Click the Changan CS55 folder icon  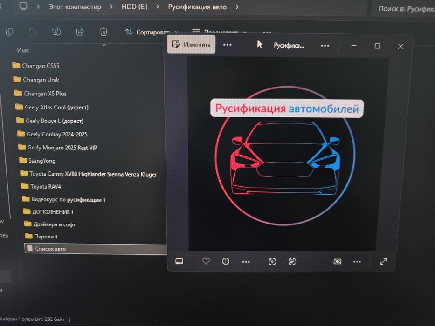pyautogui.click(x=16, y=65)
